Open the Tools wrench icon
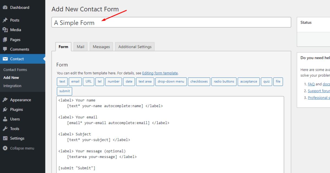The height and width of the screenshot is (173, 330). 5,129
